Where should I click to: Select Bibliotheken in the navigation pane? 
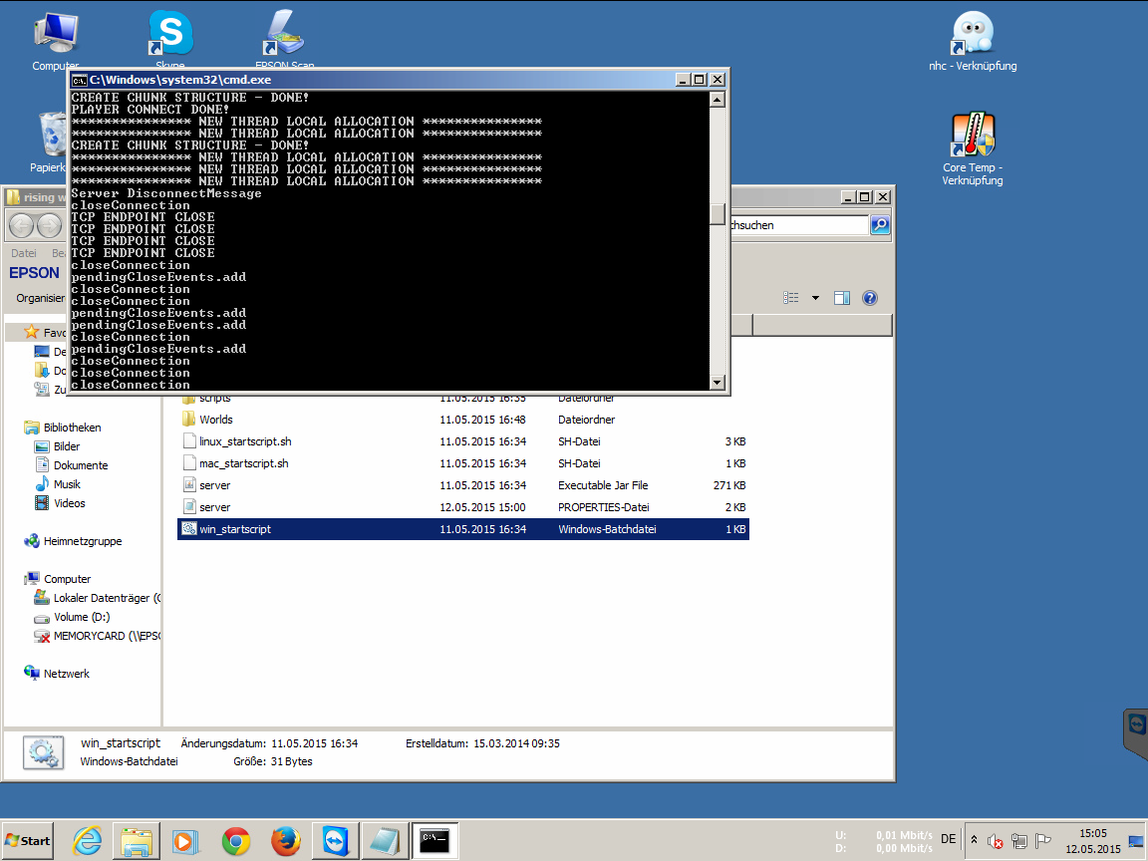pyautogui.click(x=72, y=428)
